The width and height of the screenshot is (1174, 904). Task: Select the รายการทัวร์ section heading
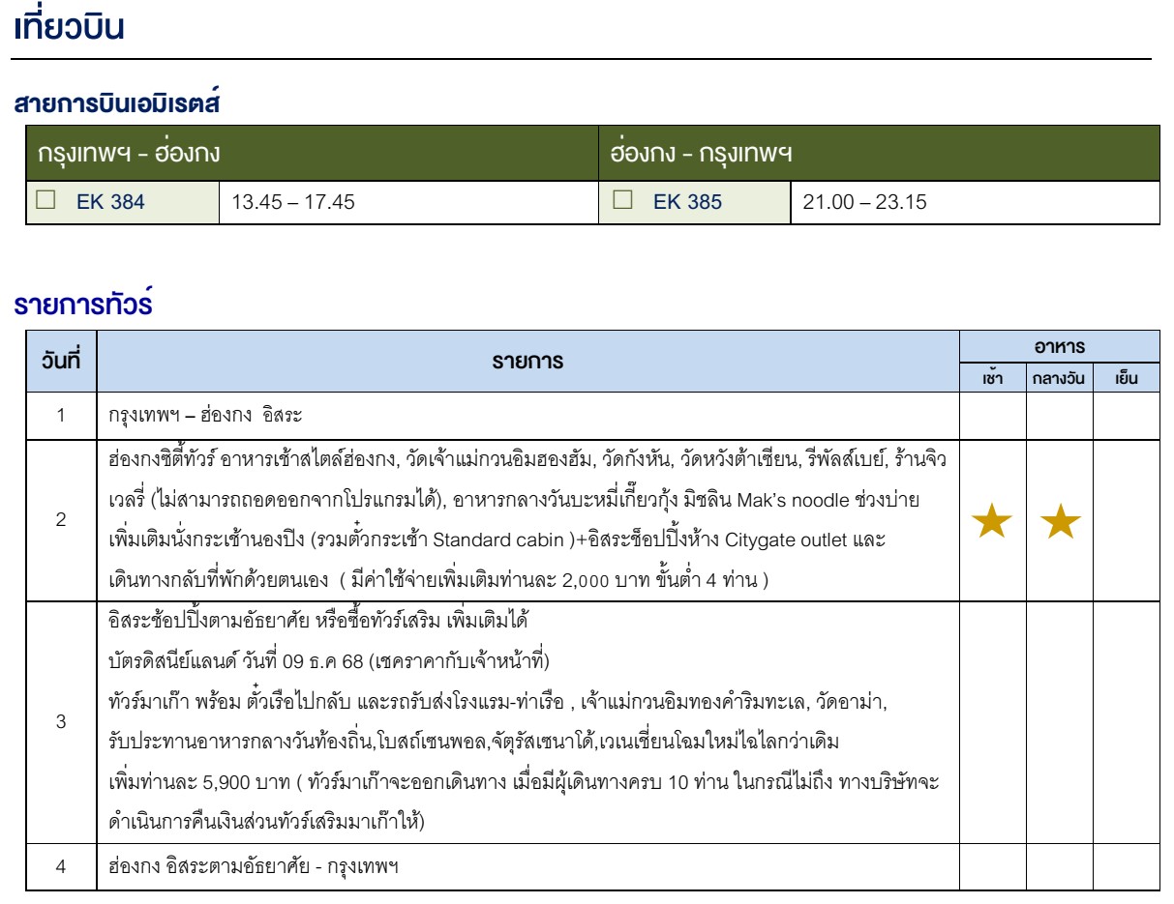point(85,305)
